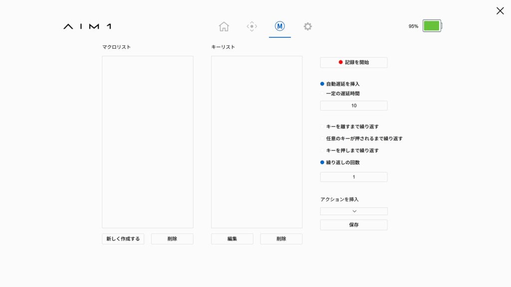The image size is (511, 287).
Task: Click the repeat count field showing 1
Action: [x=354, y=177]
